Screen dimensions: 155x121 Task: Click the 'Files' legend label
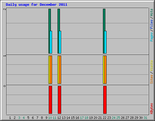[152, 24]
